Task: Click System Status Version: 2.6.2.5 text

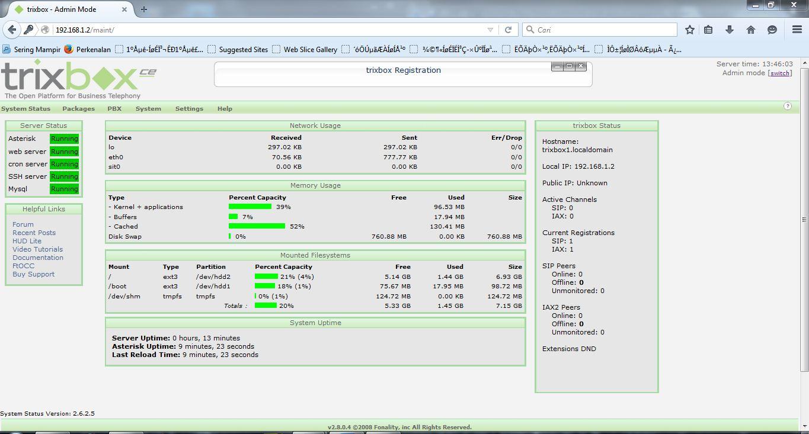Action: 47,413
